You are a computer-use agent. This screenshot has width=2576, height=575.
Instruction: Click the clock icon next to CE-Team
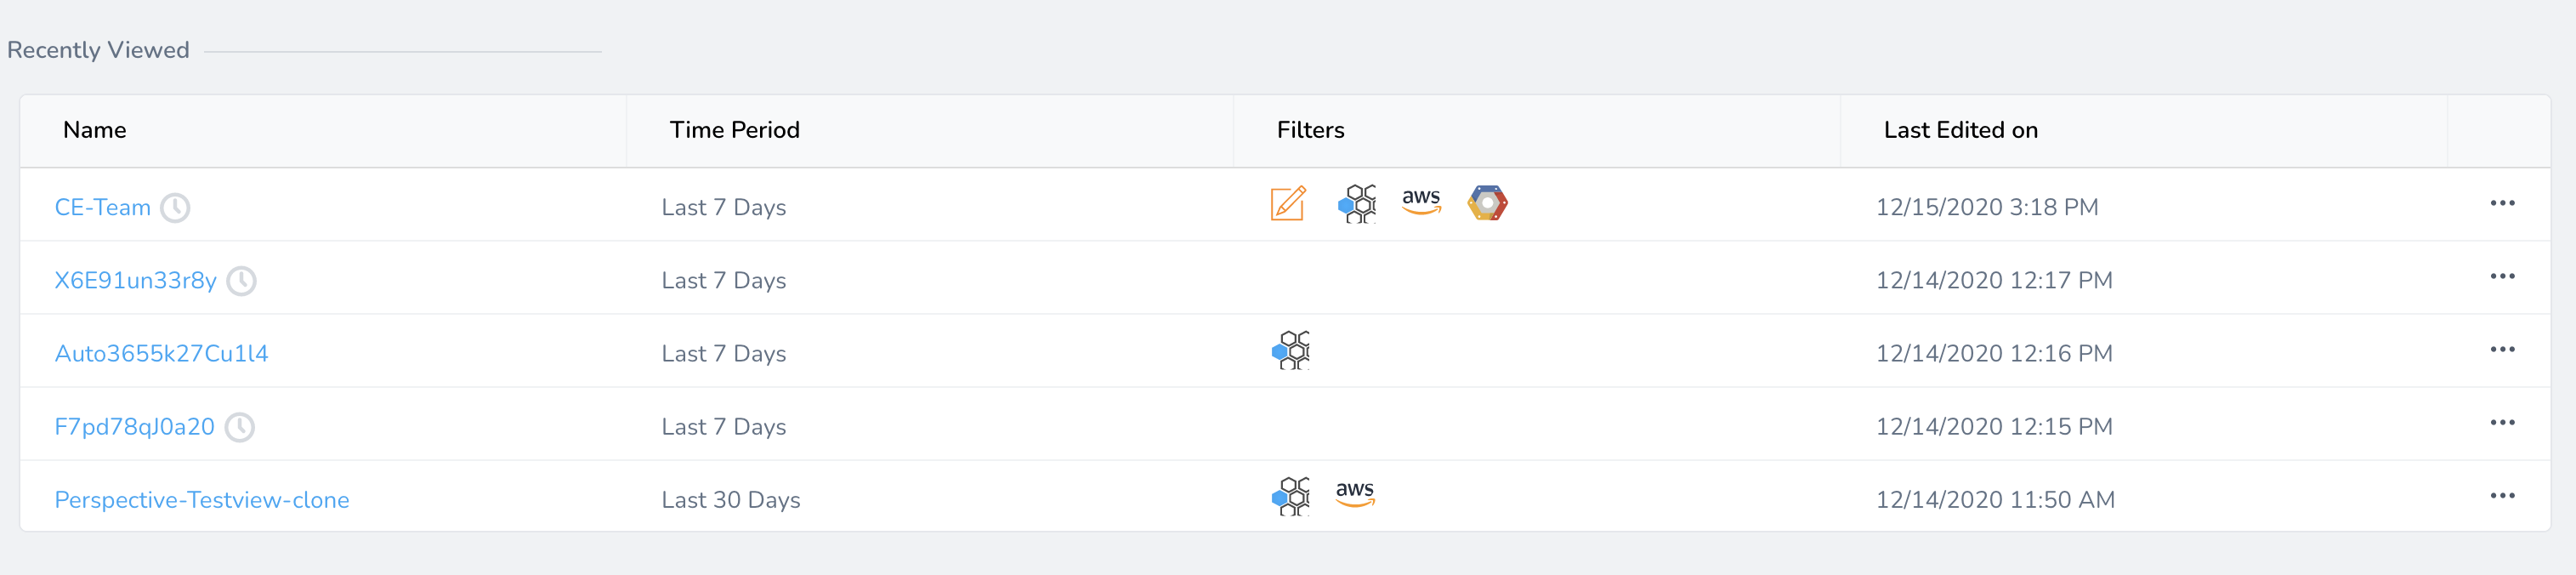[175, 208]
